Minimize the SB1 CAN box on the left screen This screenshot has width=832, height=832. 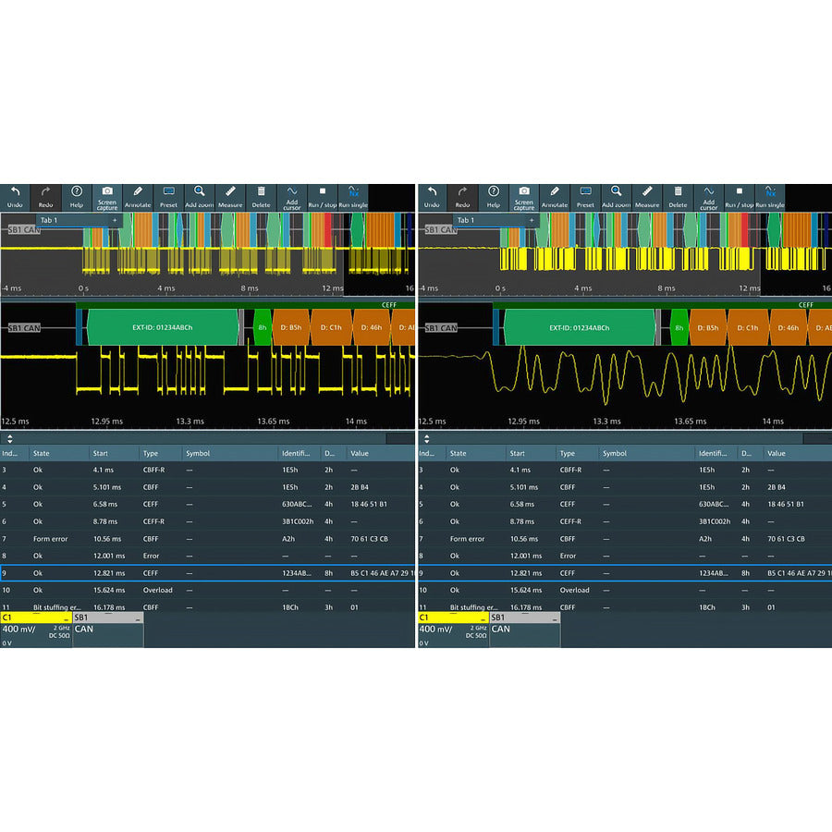(138, 618)
